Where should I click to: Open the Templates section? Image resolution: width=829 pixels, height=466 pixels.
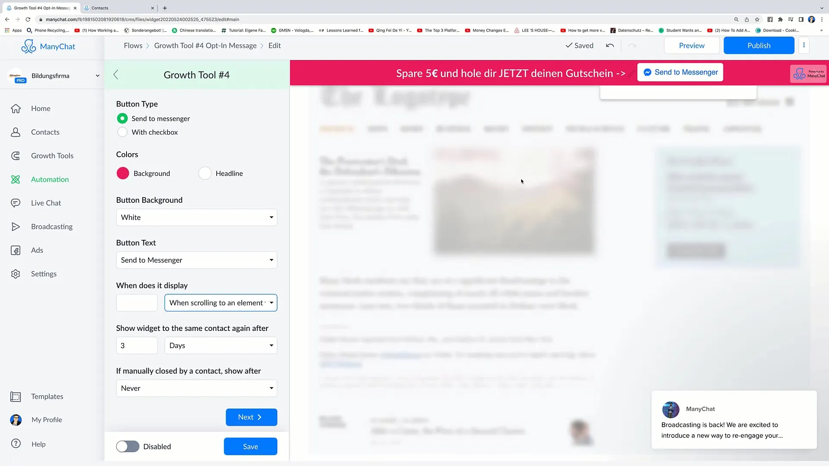point(48,396)
